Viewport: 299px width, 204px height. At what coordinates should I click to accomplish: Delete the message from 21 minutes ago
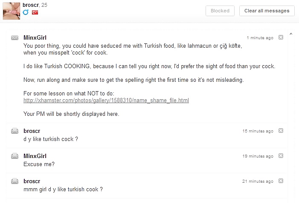[281, 181]
